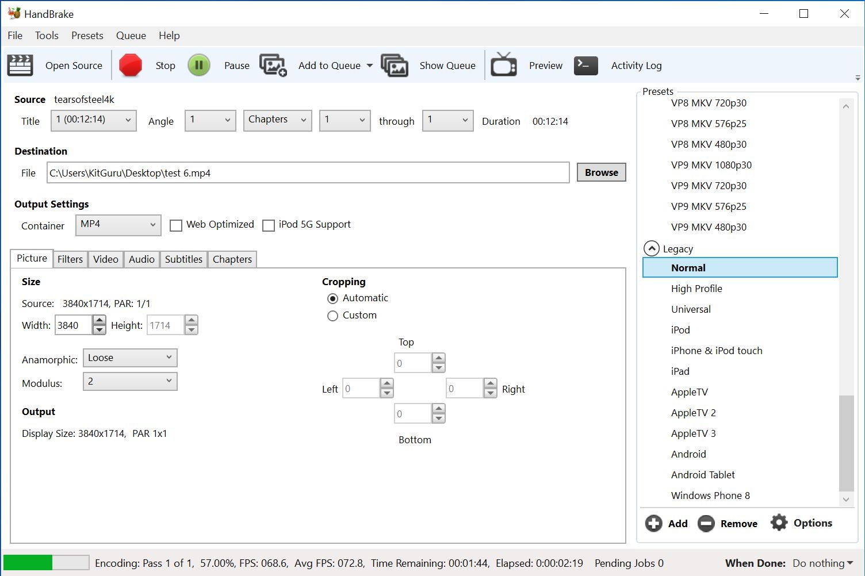Launch Preview using the TV icon

[x=503, y=65]
